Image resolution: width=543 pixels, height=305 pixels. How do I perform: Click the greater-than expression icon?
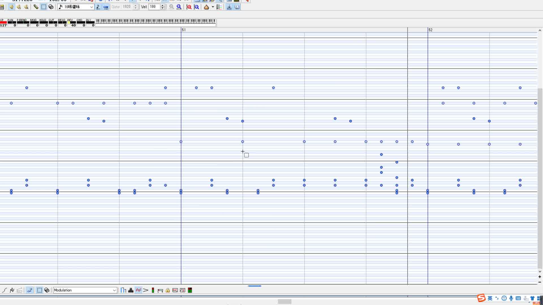[146, 290]
